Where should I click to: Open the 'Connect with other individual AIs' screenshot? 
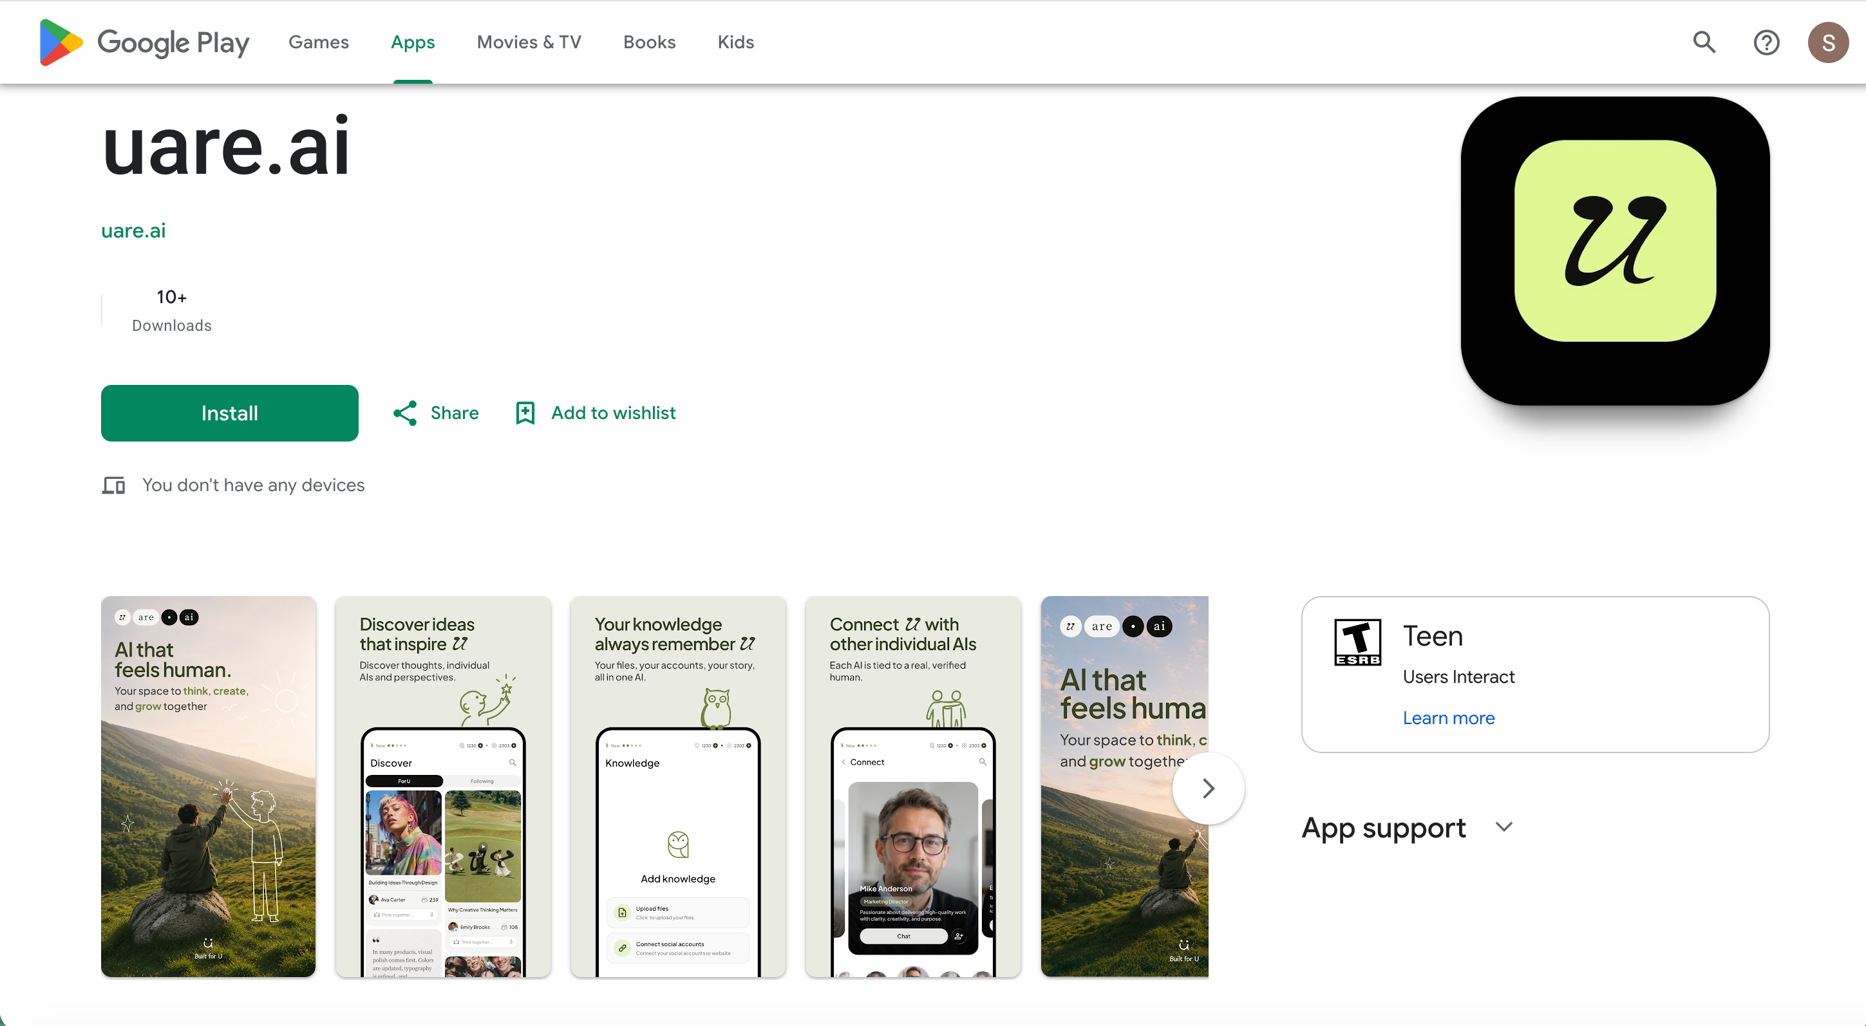tap(913, 787)
